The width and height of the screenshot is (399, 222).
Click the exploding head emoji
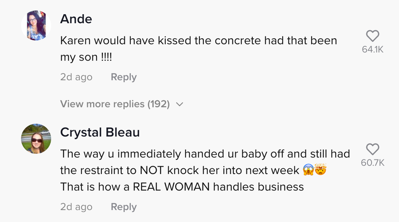321,170
